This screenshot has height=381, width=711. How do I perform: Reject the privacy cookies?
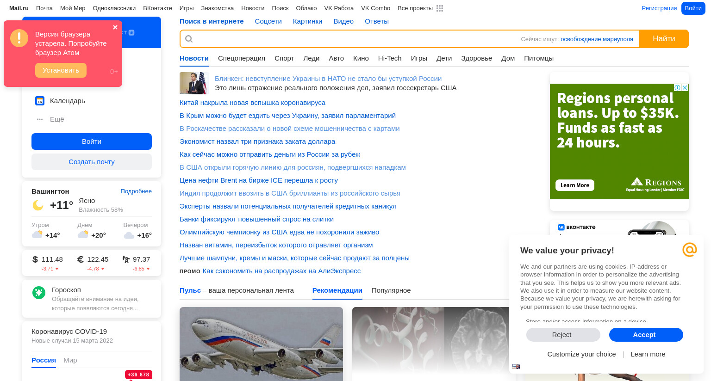point(563,335)
